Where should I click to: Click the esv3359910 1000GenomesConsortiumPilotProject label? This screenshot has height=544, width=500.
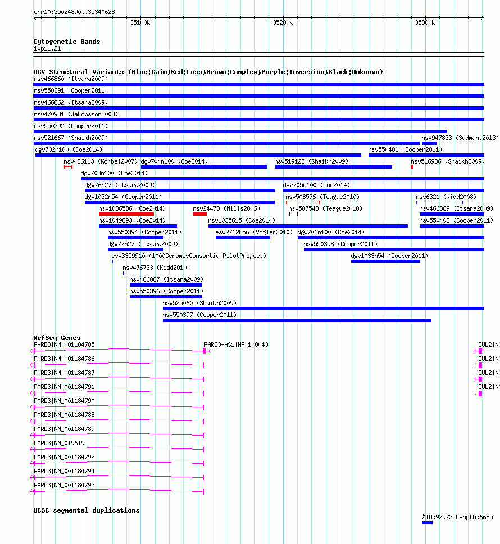[189, 256]
